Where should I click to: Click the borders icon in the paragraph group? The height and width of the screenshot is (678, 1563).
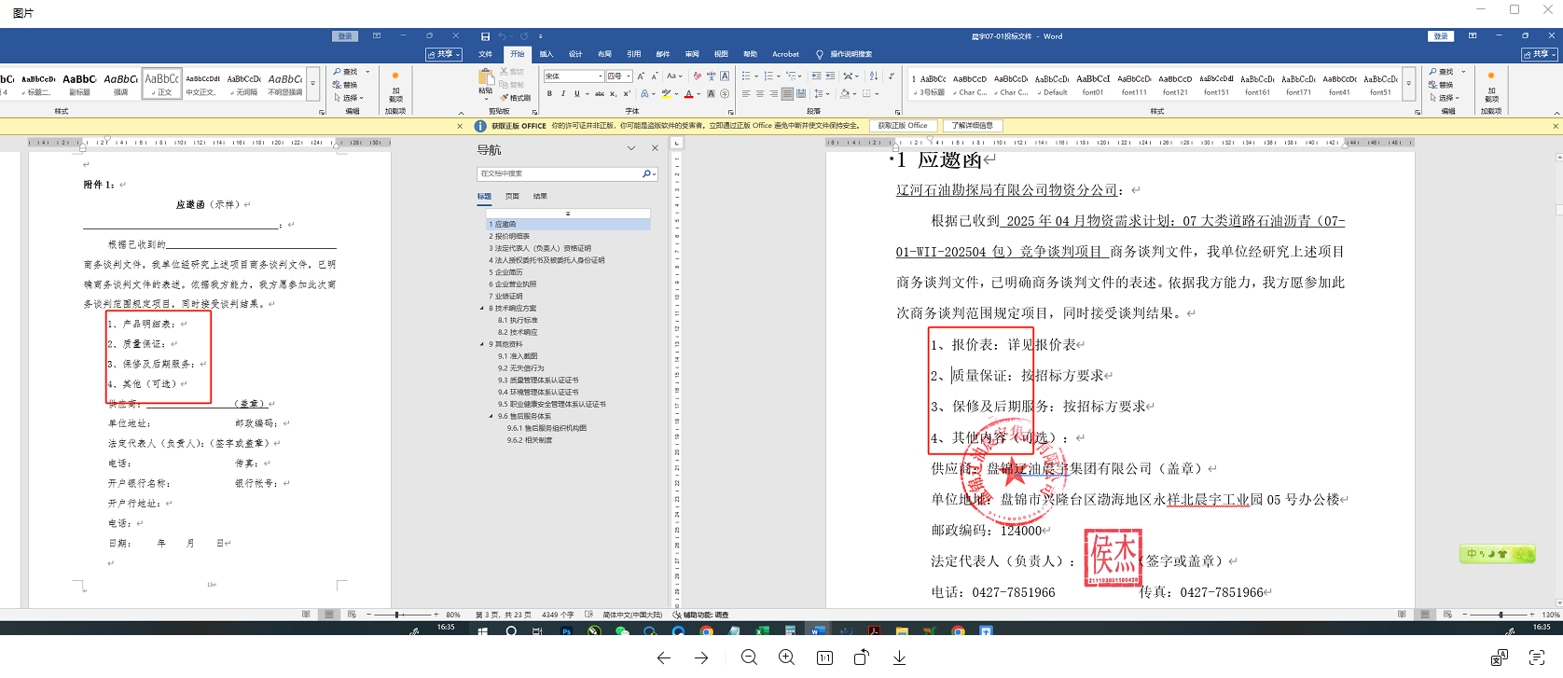(866, 93)
